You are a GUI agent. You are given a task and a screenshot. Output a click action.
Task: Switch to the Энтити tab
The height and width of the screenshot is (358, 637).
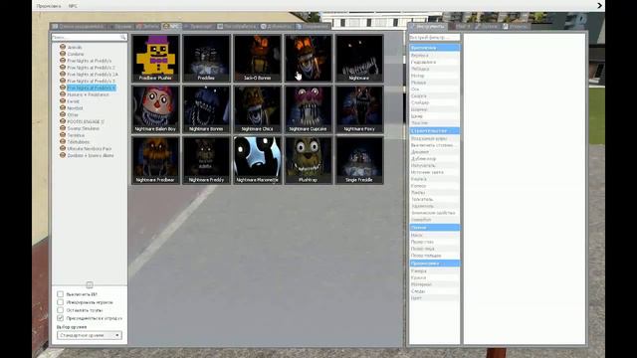click(x=148, y=27)
